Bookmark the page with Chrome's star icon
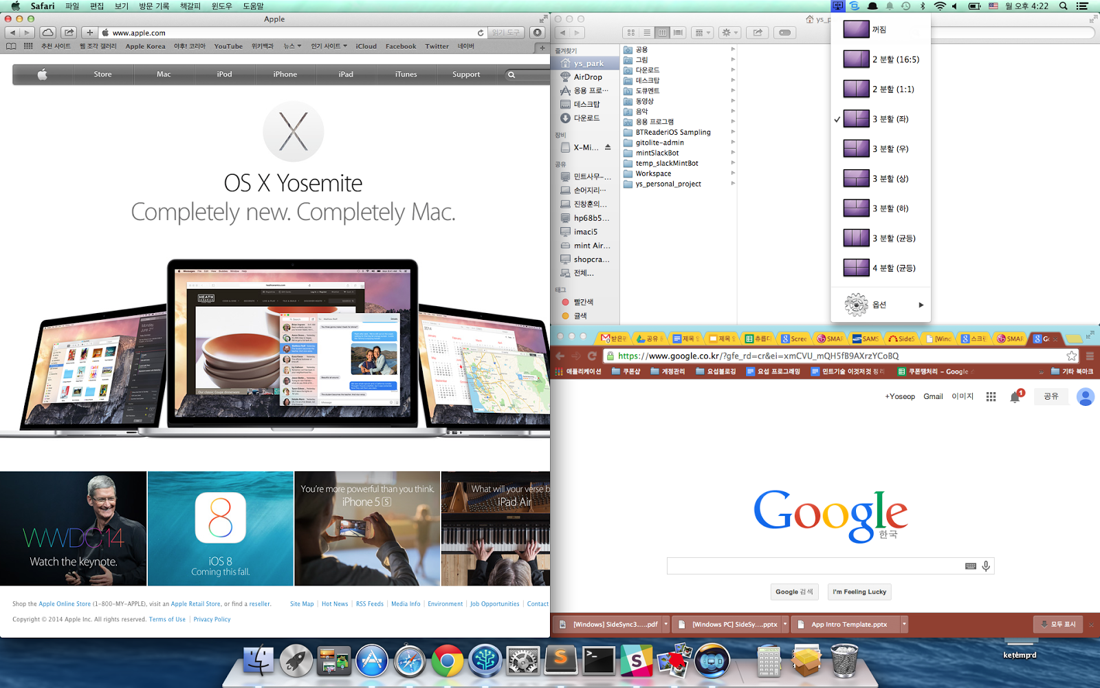The width and height of the screenshot is (1100, 688). pyautogui.click(x=1071, y=356)
